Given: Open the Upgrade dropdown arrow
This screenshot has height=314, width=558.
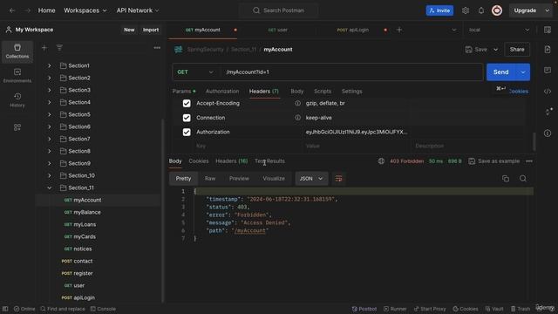Looking at the screenshot, I should coord(547,10).
